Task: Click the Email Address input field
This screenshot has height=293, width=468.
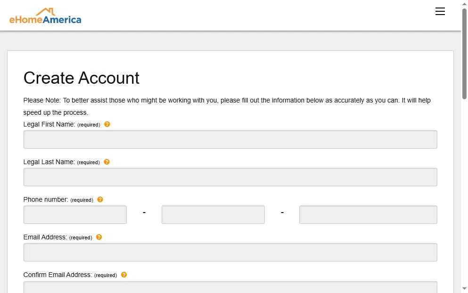Action: click(230, 253)
